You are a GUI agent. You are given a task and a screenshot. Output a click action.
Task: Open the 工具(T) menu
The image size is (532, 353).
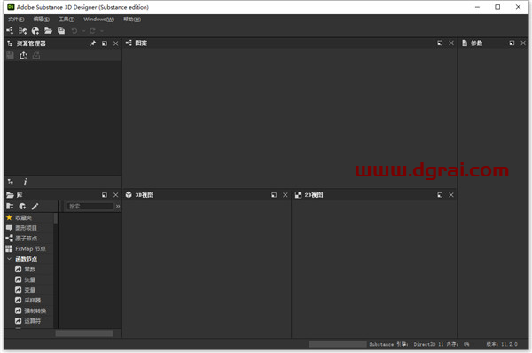point(66,20)
